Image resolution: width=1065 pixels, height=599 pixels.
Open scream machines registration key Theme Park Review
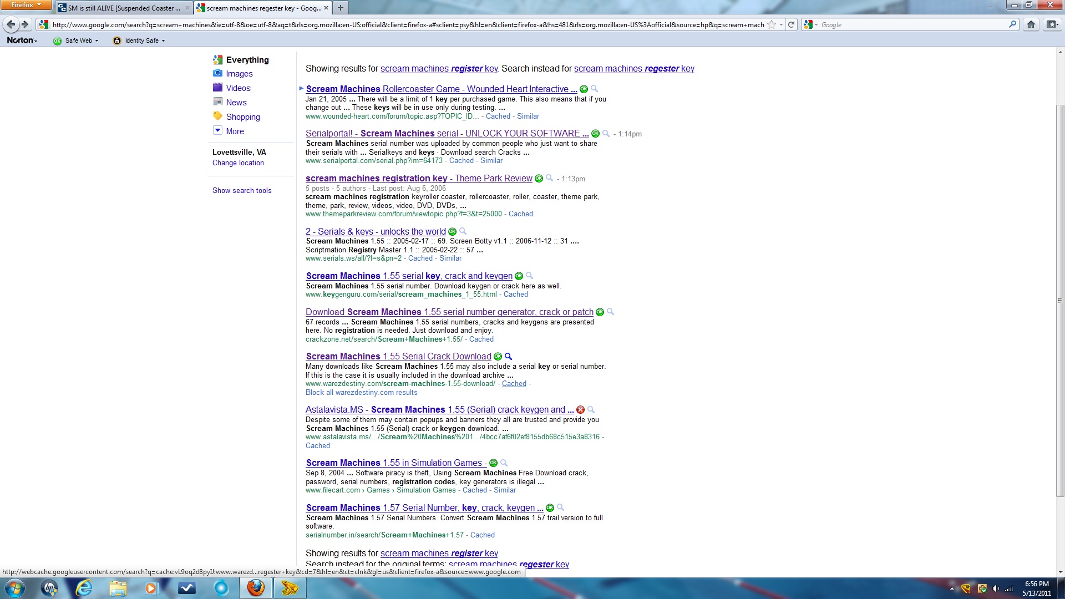(x=419, y=178)
